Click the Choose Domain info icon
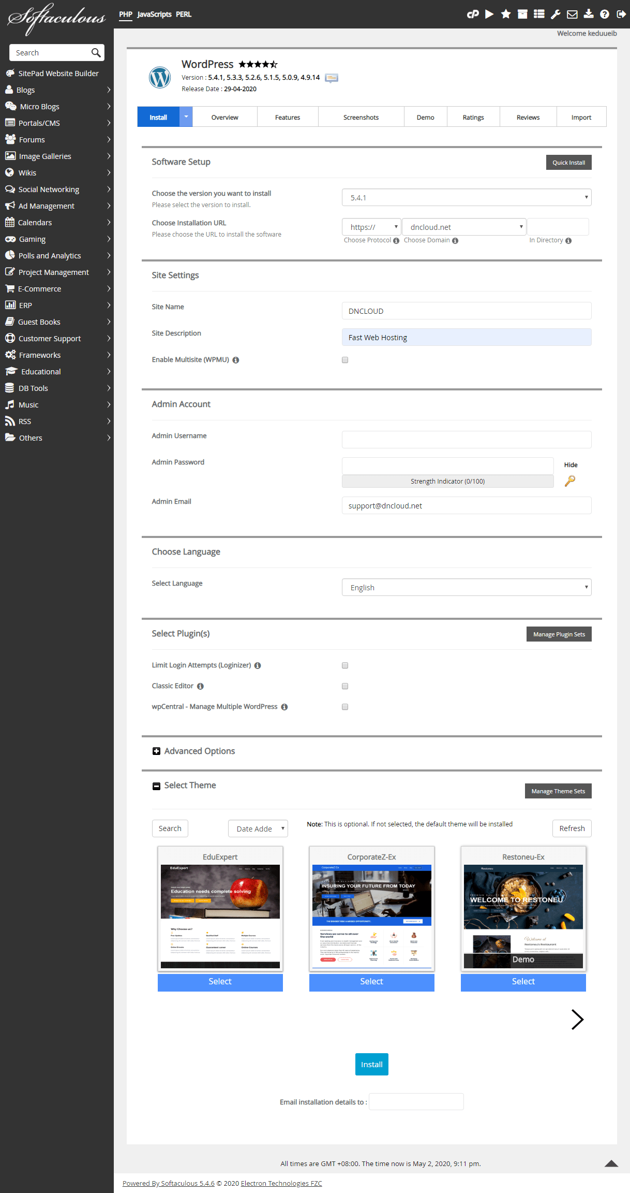 click(455, 241)
